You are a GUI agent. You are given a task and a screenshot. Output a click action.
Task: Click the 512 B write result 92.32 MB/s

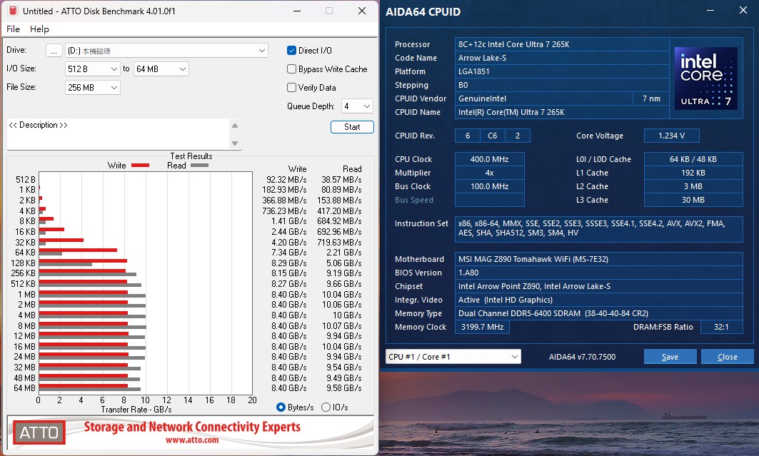point(286,179)
